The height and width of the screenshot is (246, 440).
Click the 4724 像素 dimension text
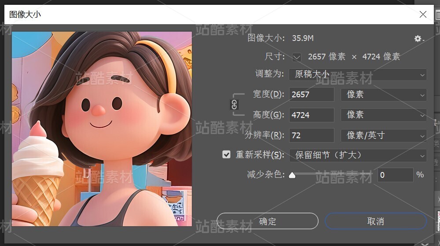tap(381, 57)
